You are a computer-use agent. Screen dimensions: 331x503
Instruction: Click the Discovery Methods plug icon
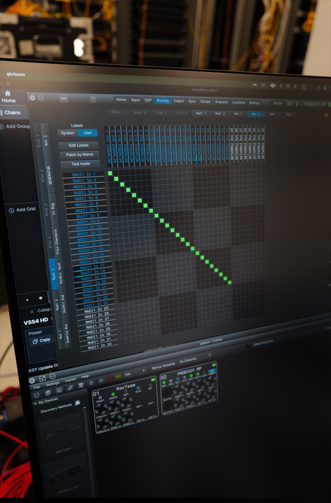click(77, 403)
